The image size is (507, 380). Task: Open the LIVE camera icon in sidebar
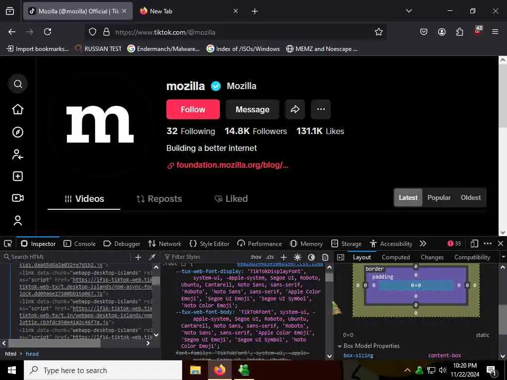tap(18, 198)
